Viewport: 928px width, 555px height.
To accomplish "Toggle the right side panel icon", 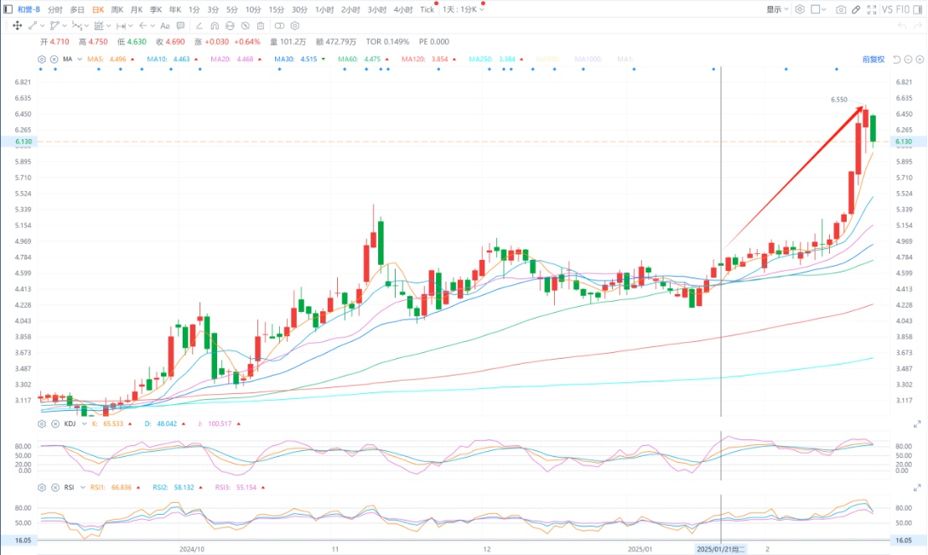I will pyautogui.click(x=916, y=9).
